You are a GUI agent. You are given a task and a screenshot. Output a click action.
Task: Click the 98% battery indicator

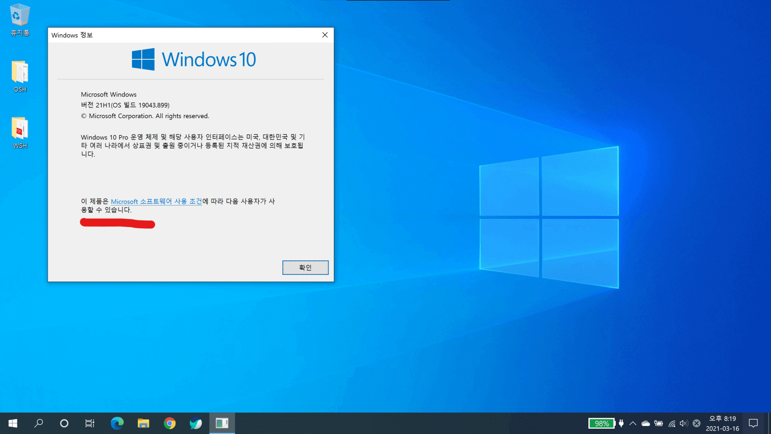click(x=601, y=423)
